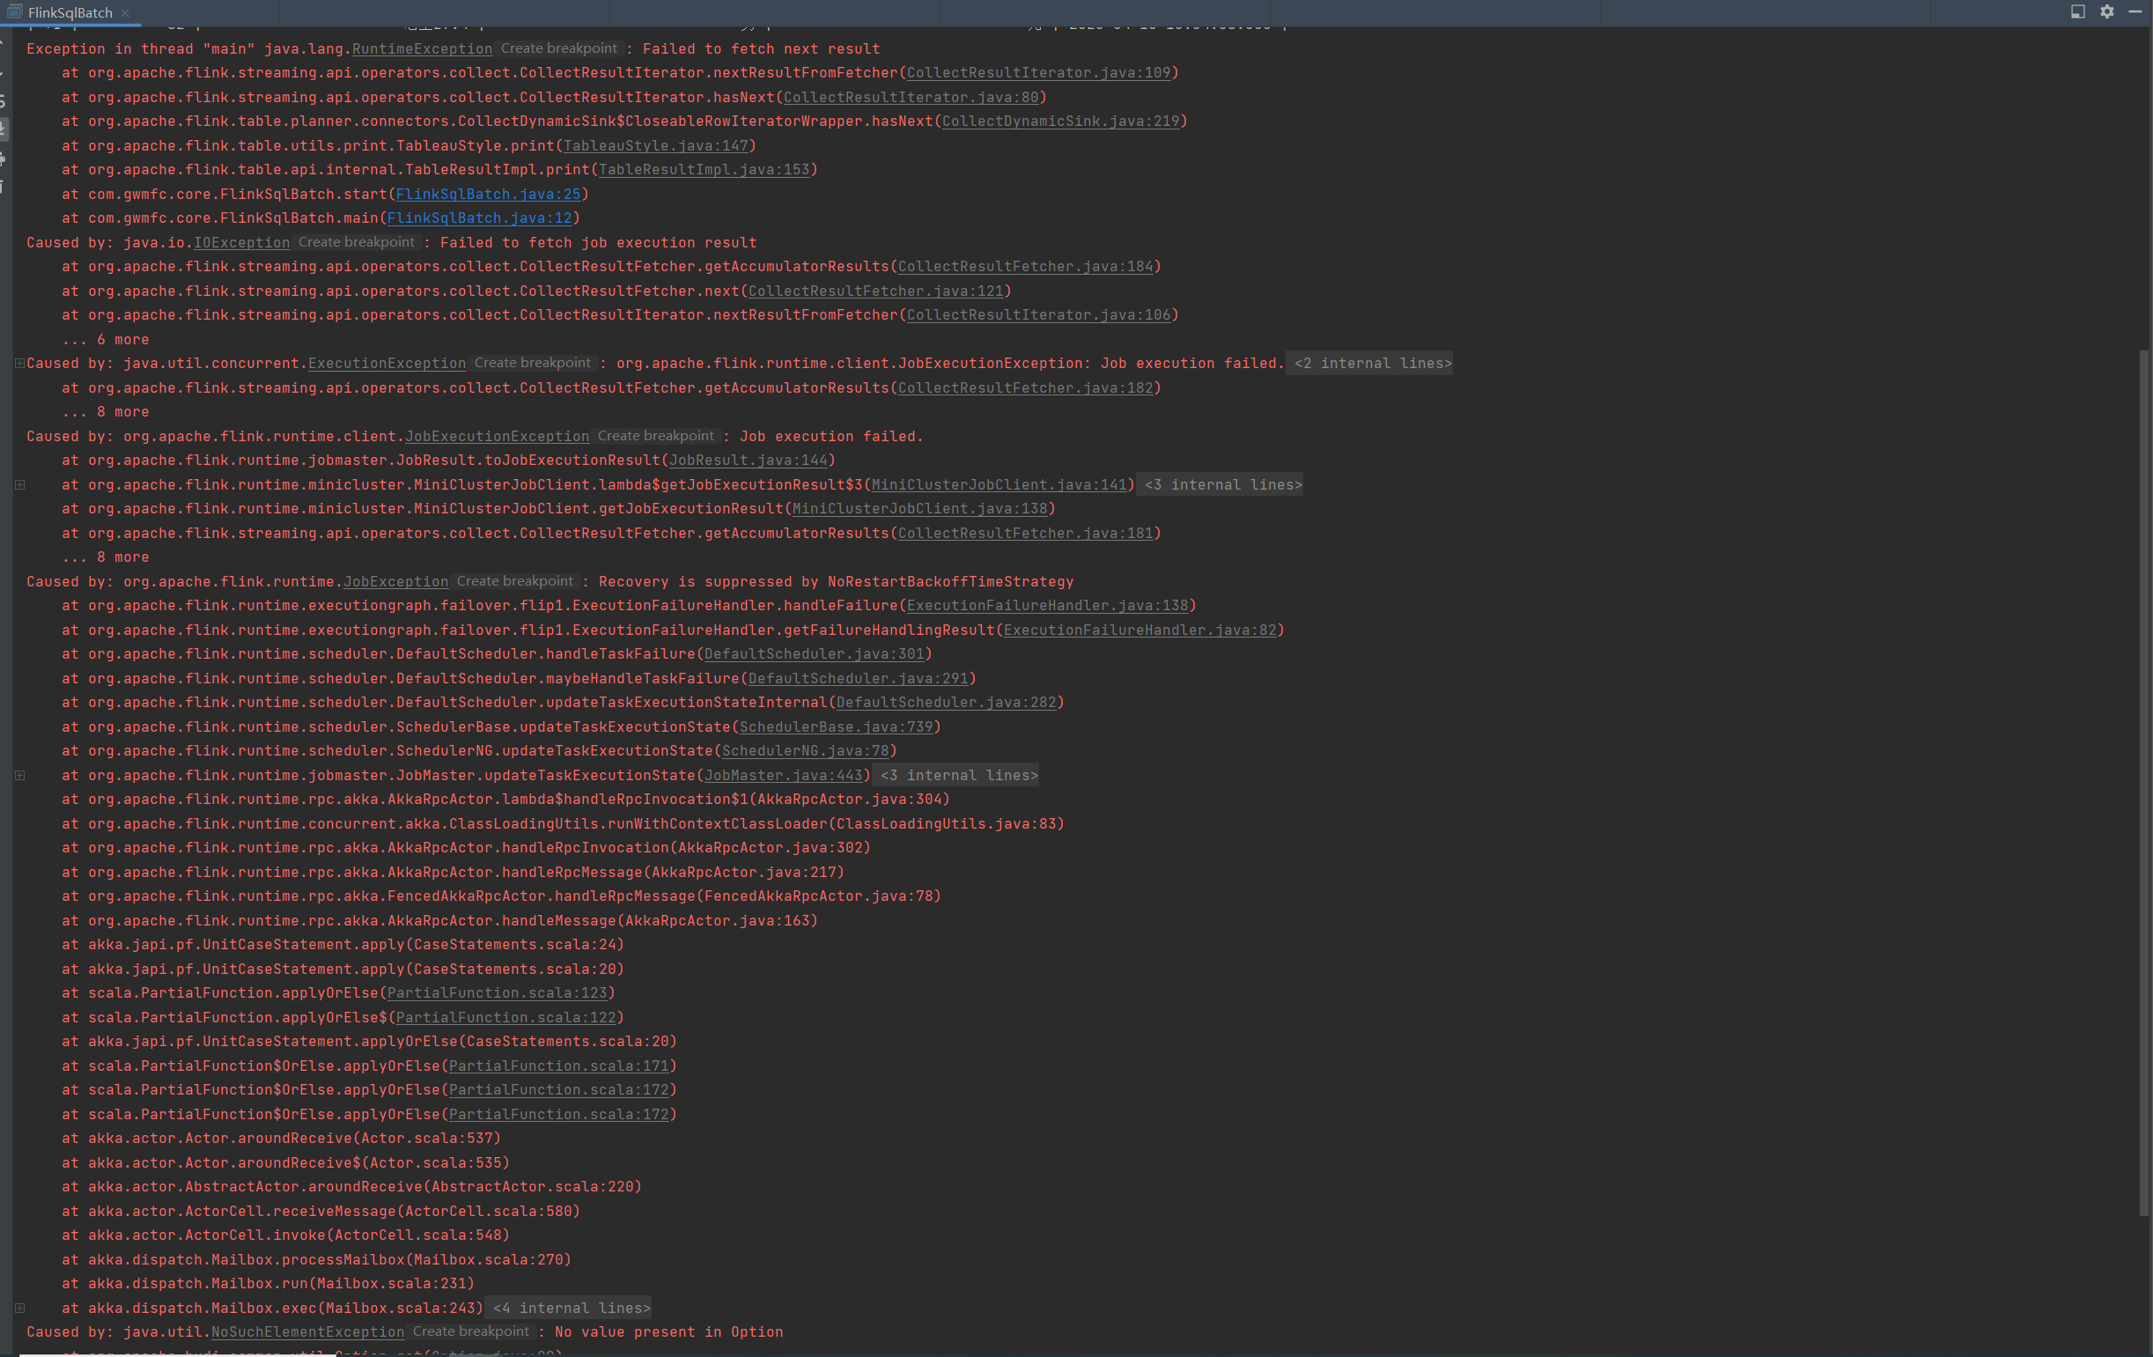Click the clear all trash icon
This screenshot has height=1357, width=2153.
(x=4, y=187)
